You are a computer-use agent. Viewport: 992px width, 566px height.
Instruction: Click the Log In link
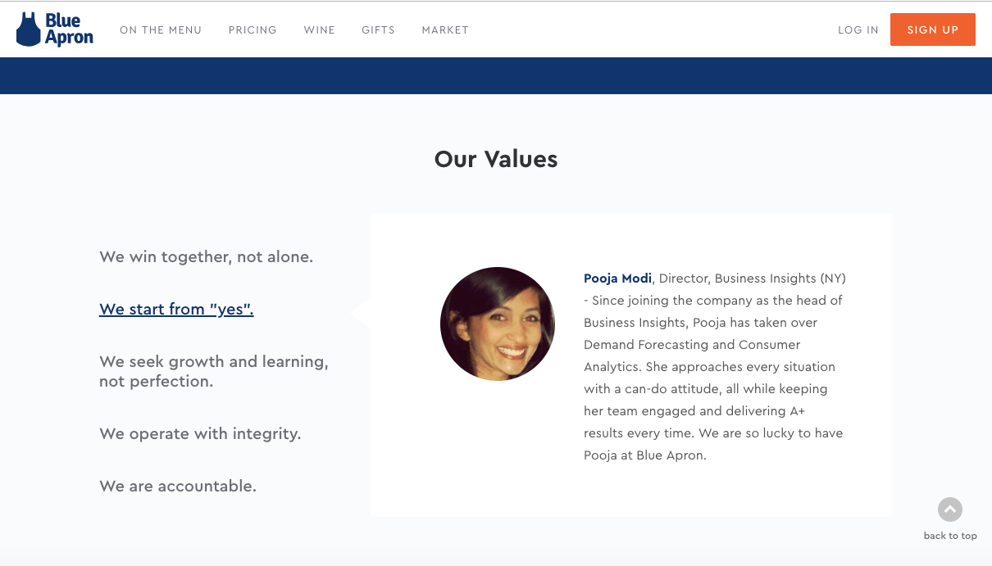click(x=858, y=30)
